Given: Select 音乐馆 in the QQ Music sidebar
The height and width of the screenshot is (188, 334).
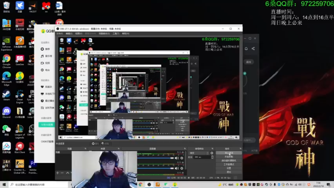Looking at the screenshot, I should pos(46,56).
